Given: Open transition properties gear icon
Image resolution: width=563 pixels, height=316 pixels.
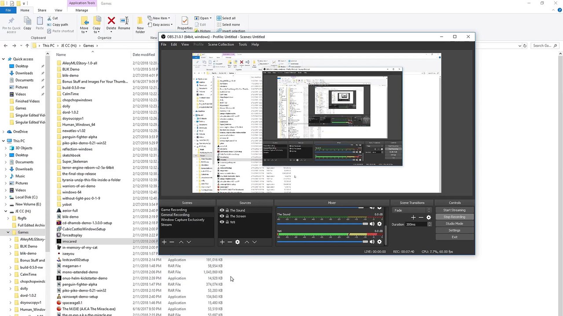Looking at the screenshot, I should click(x=429, y=217).
